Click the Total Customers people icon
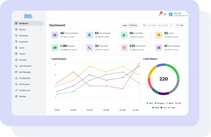This screenshot has width=211, height=137. (55, 35)
